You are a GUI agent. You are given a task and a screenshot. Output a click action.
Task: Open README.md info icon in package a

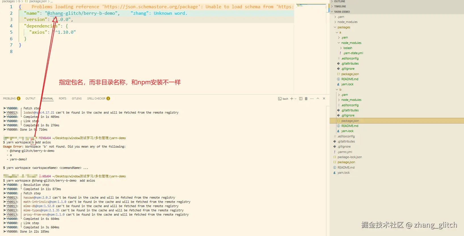click(338, 79)
